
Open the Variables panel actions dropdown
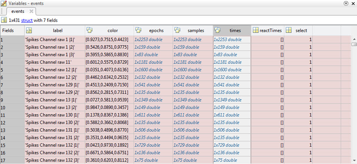click(x=346, y=3)
